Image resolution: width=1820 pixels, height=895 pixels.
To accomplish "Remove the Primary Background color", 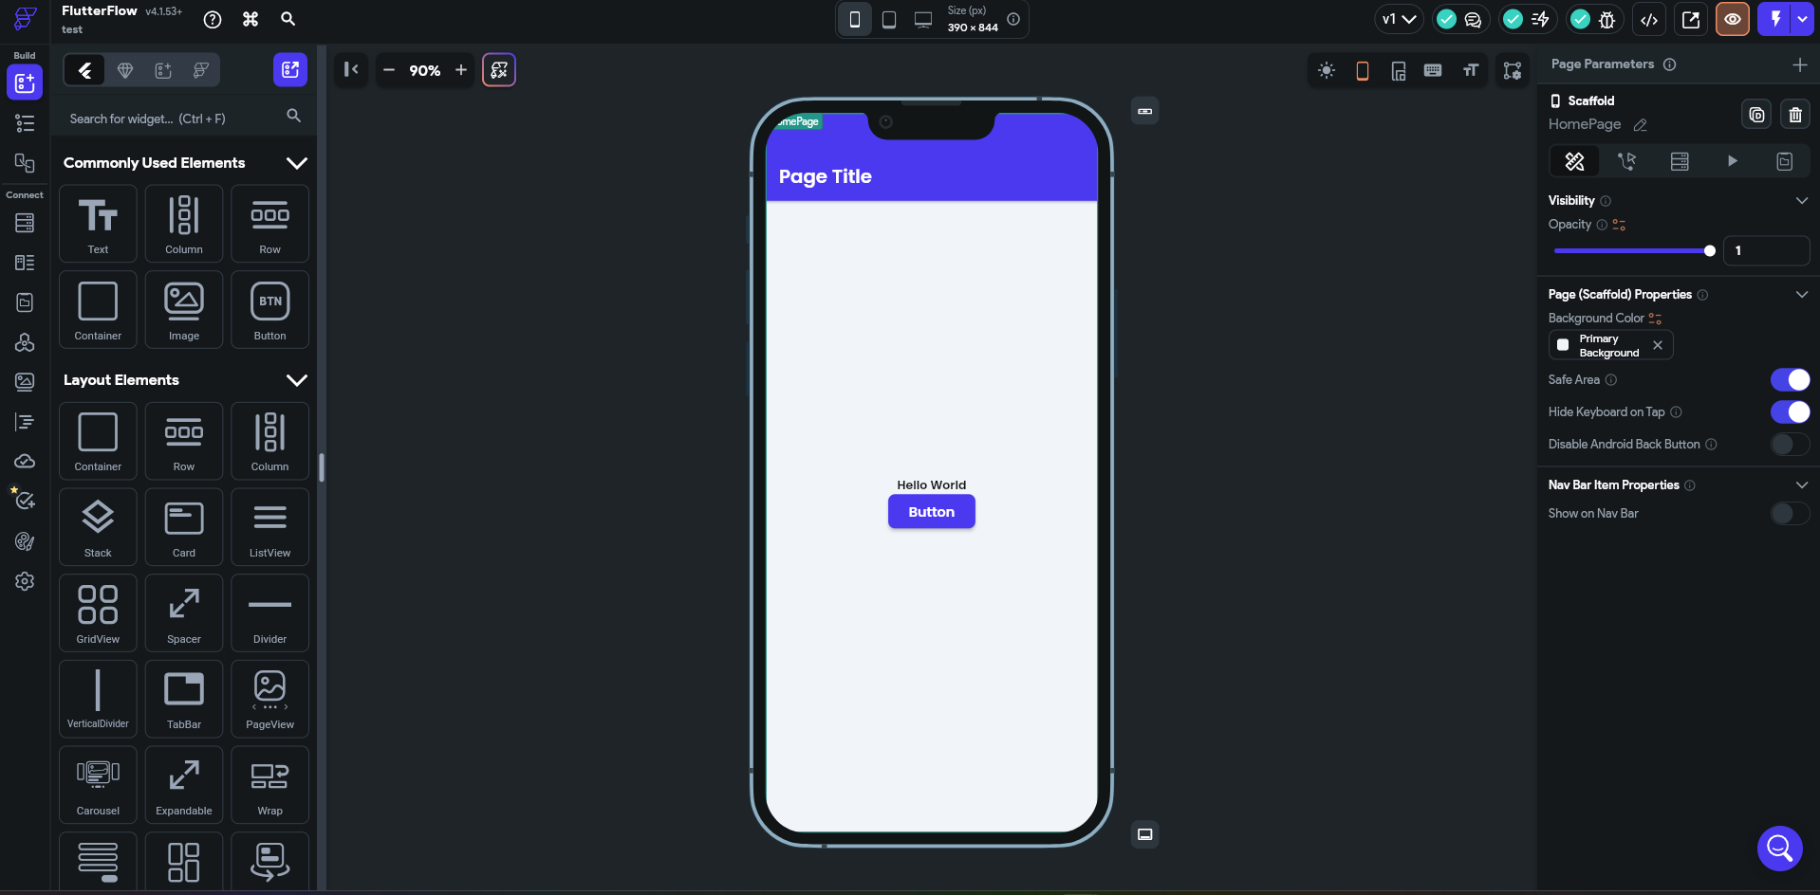I will [x=1658, y=345].
